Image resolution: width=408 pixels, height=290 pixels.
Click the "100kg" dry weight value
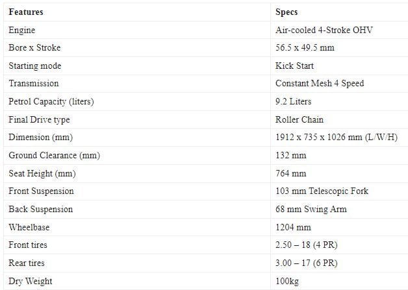(x=287, y=281)
